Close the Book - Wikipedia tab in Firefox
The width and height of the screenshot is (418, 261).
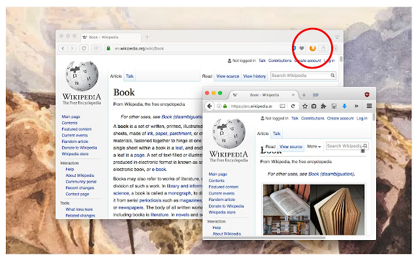(293, 95)
